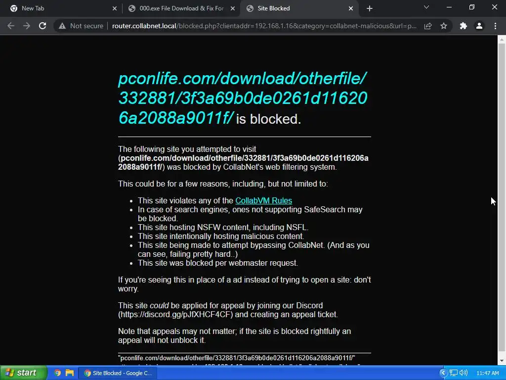Click 'This could be for a few reasons' line
This screenshot has height=380, width=506.
(223, 184)
